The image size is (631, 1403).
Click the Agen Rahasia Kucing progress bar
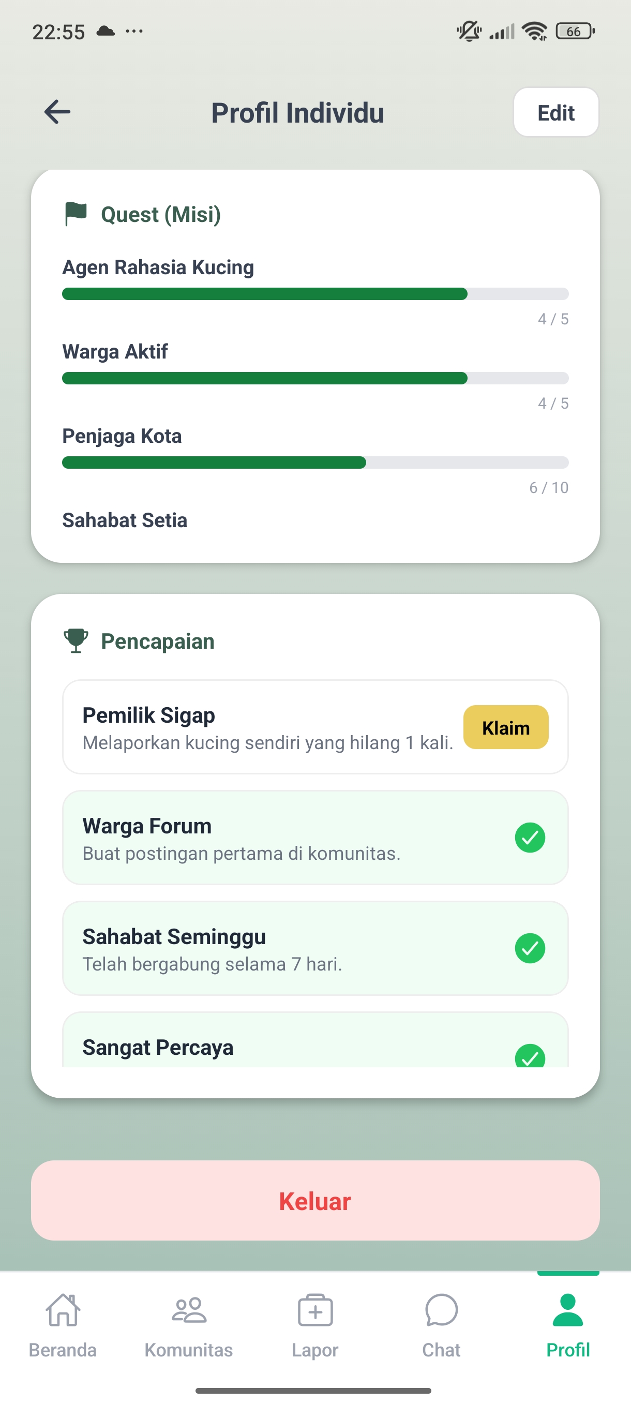coord(315,294)
